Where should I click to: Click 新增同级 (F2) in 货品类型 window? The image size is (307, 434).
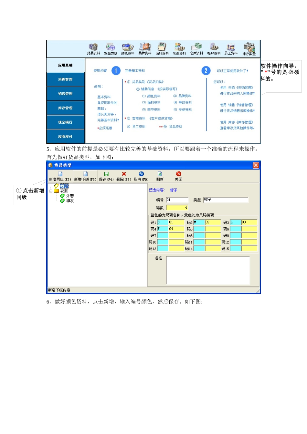(x=60, y=176)
